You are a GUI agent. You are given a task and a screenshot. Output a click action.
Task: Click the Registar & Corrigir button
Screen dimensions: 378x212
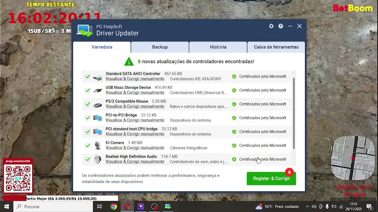[271, 178]
